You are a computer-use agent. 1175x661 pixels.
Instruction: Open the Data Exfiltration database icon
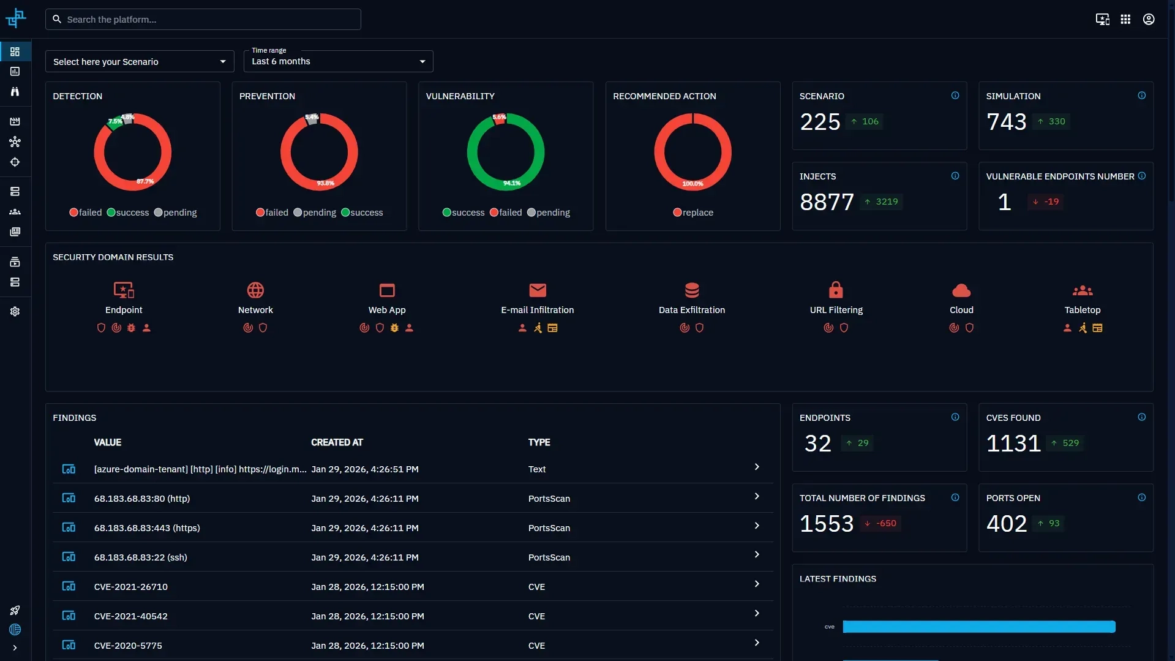(x=691, y=290)
